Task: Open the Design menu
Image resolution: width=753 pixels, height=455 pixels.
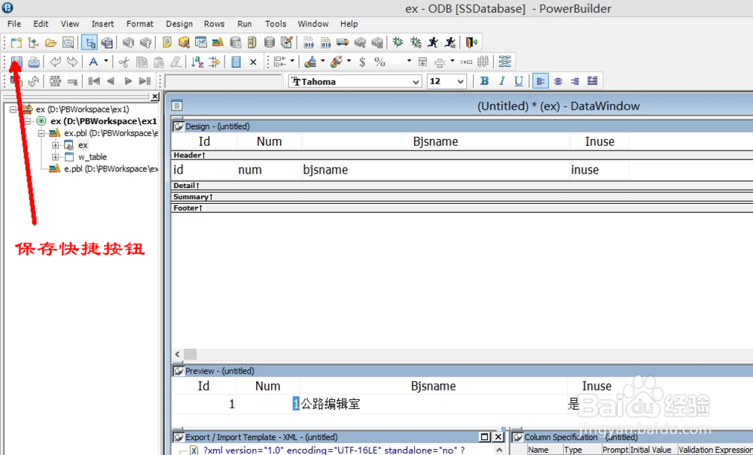Action: (179, 24)
